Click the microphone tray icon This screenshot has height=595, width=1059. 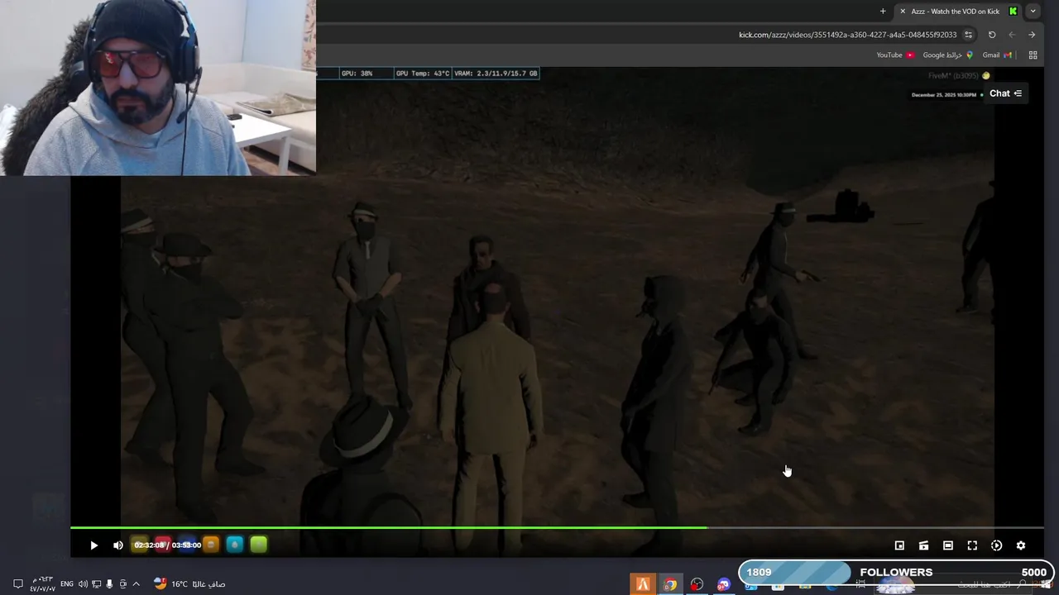click(x=109, y=584)
